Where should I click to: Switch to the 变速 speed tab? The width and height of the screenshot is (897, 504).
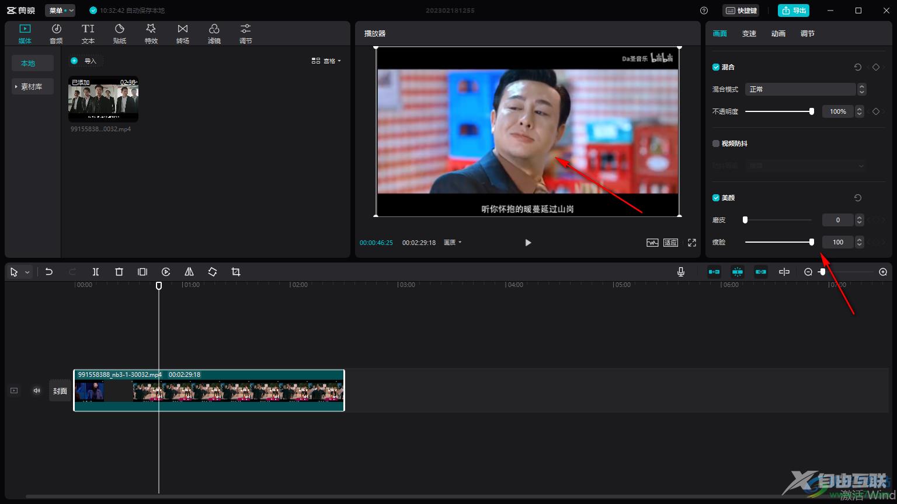[749, 34]
